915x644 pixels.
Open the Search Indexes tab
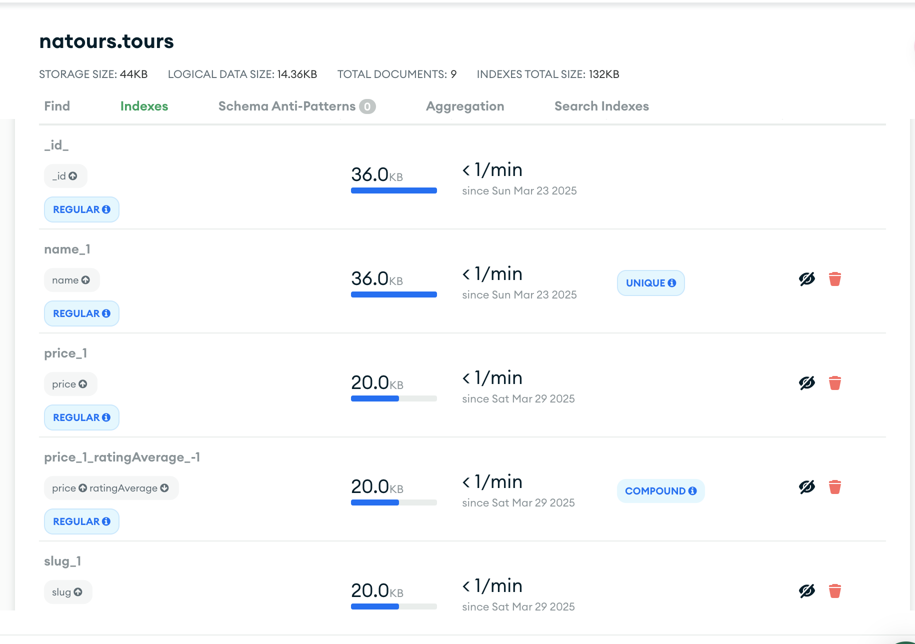click(x=601, y=106)
